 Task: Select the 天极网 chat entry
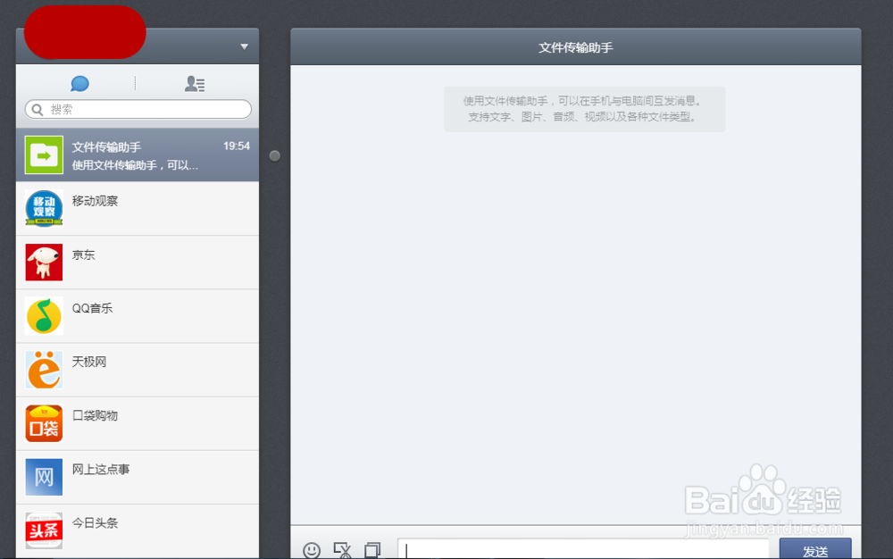pos(137,369)
